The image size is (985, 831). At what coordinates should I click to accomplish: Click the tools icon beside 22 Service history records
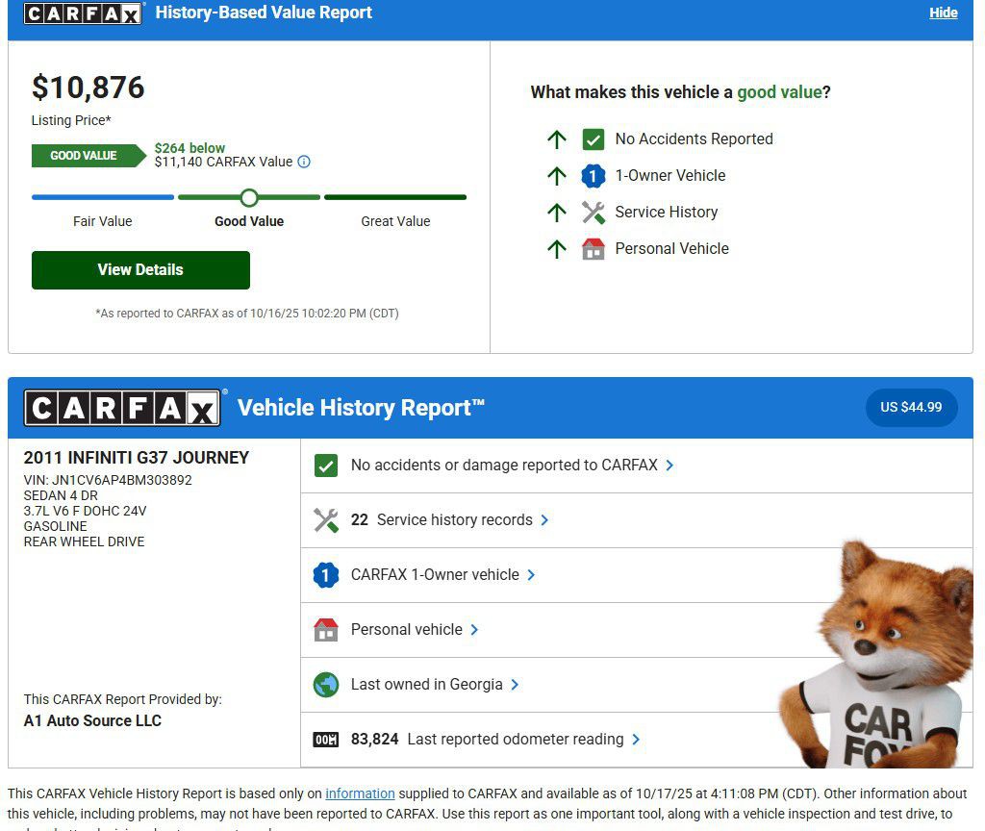coord(326,520)
